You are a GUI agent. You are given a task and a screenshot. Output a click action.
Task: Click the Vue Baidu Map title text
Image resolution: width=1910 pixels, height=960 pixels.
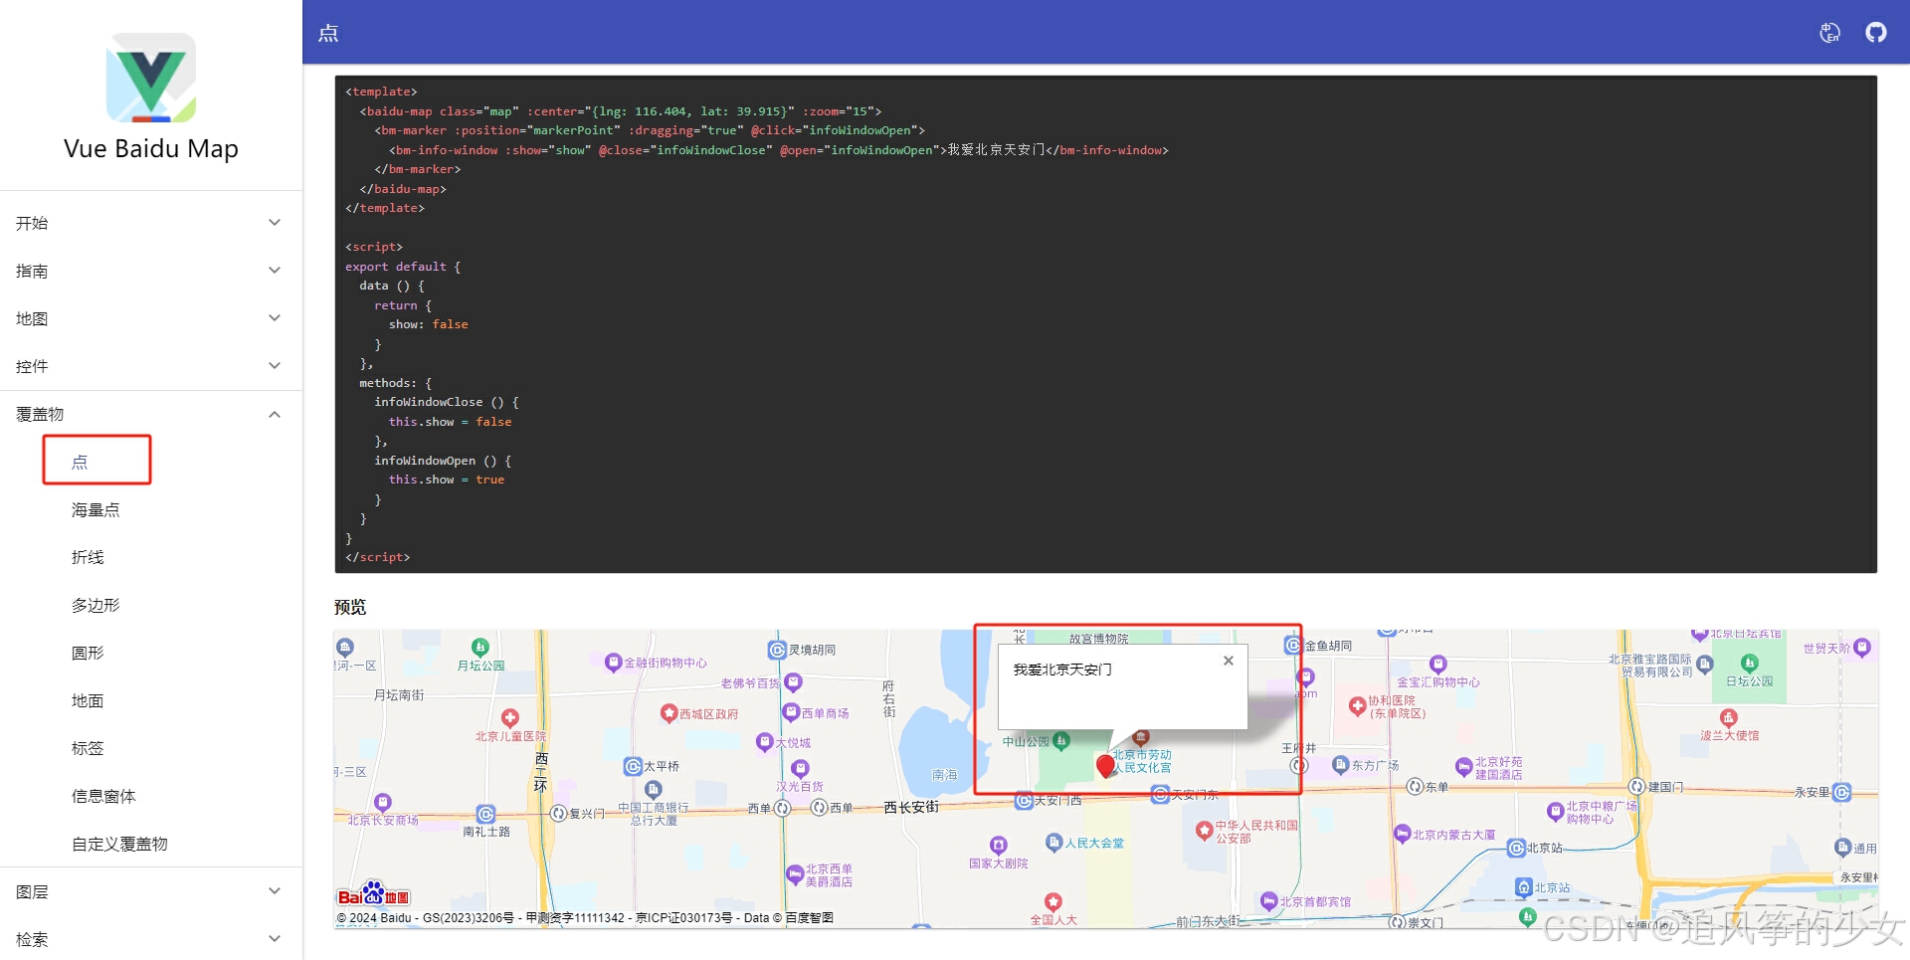pos(151,148)
